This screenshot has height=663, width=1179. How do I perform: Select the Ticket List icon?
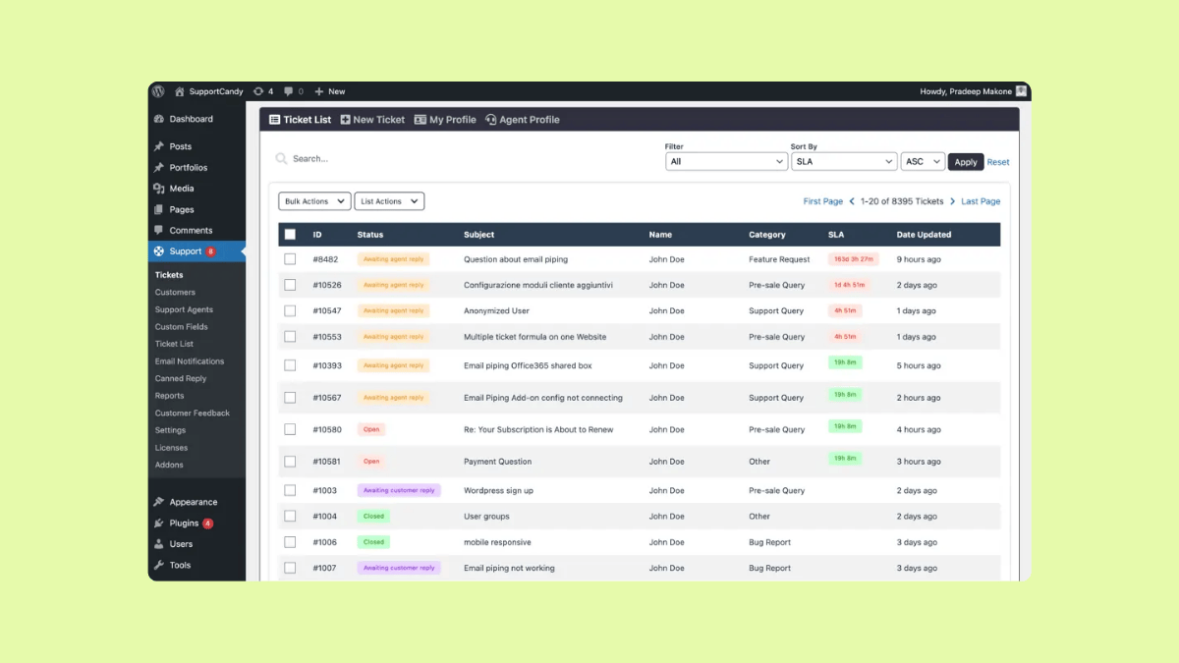click(x=274, y=119)
